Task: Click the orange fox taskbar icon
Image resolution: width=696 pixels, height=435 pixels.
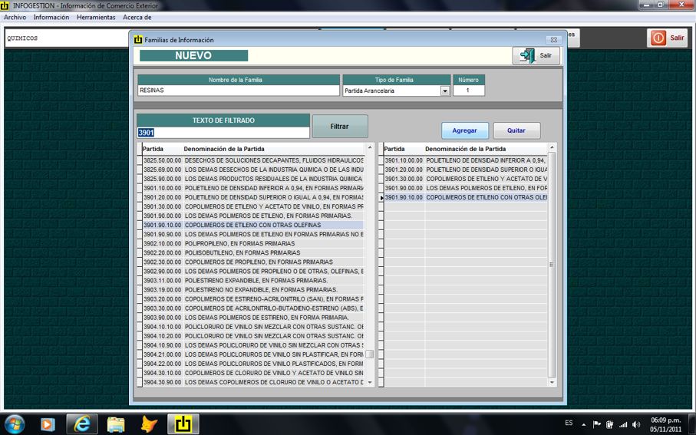Action: [149, 423]
